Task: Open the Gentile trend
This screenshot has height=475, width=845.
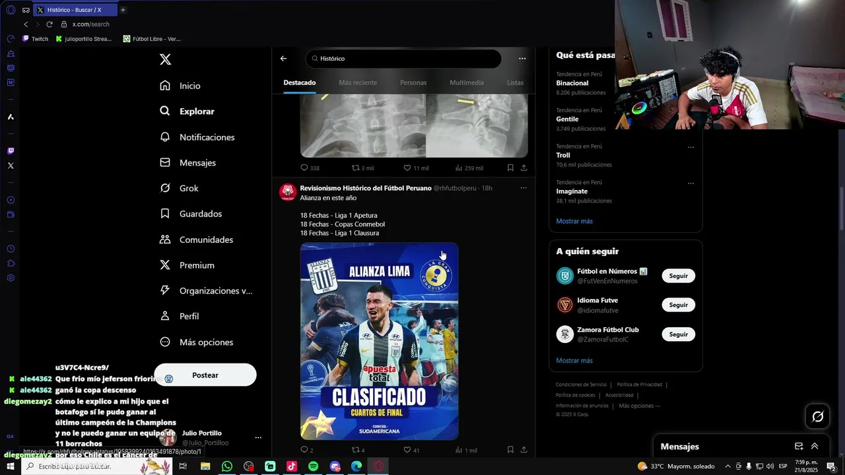Action: [x=567, y=119]
